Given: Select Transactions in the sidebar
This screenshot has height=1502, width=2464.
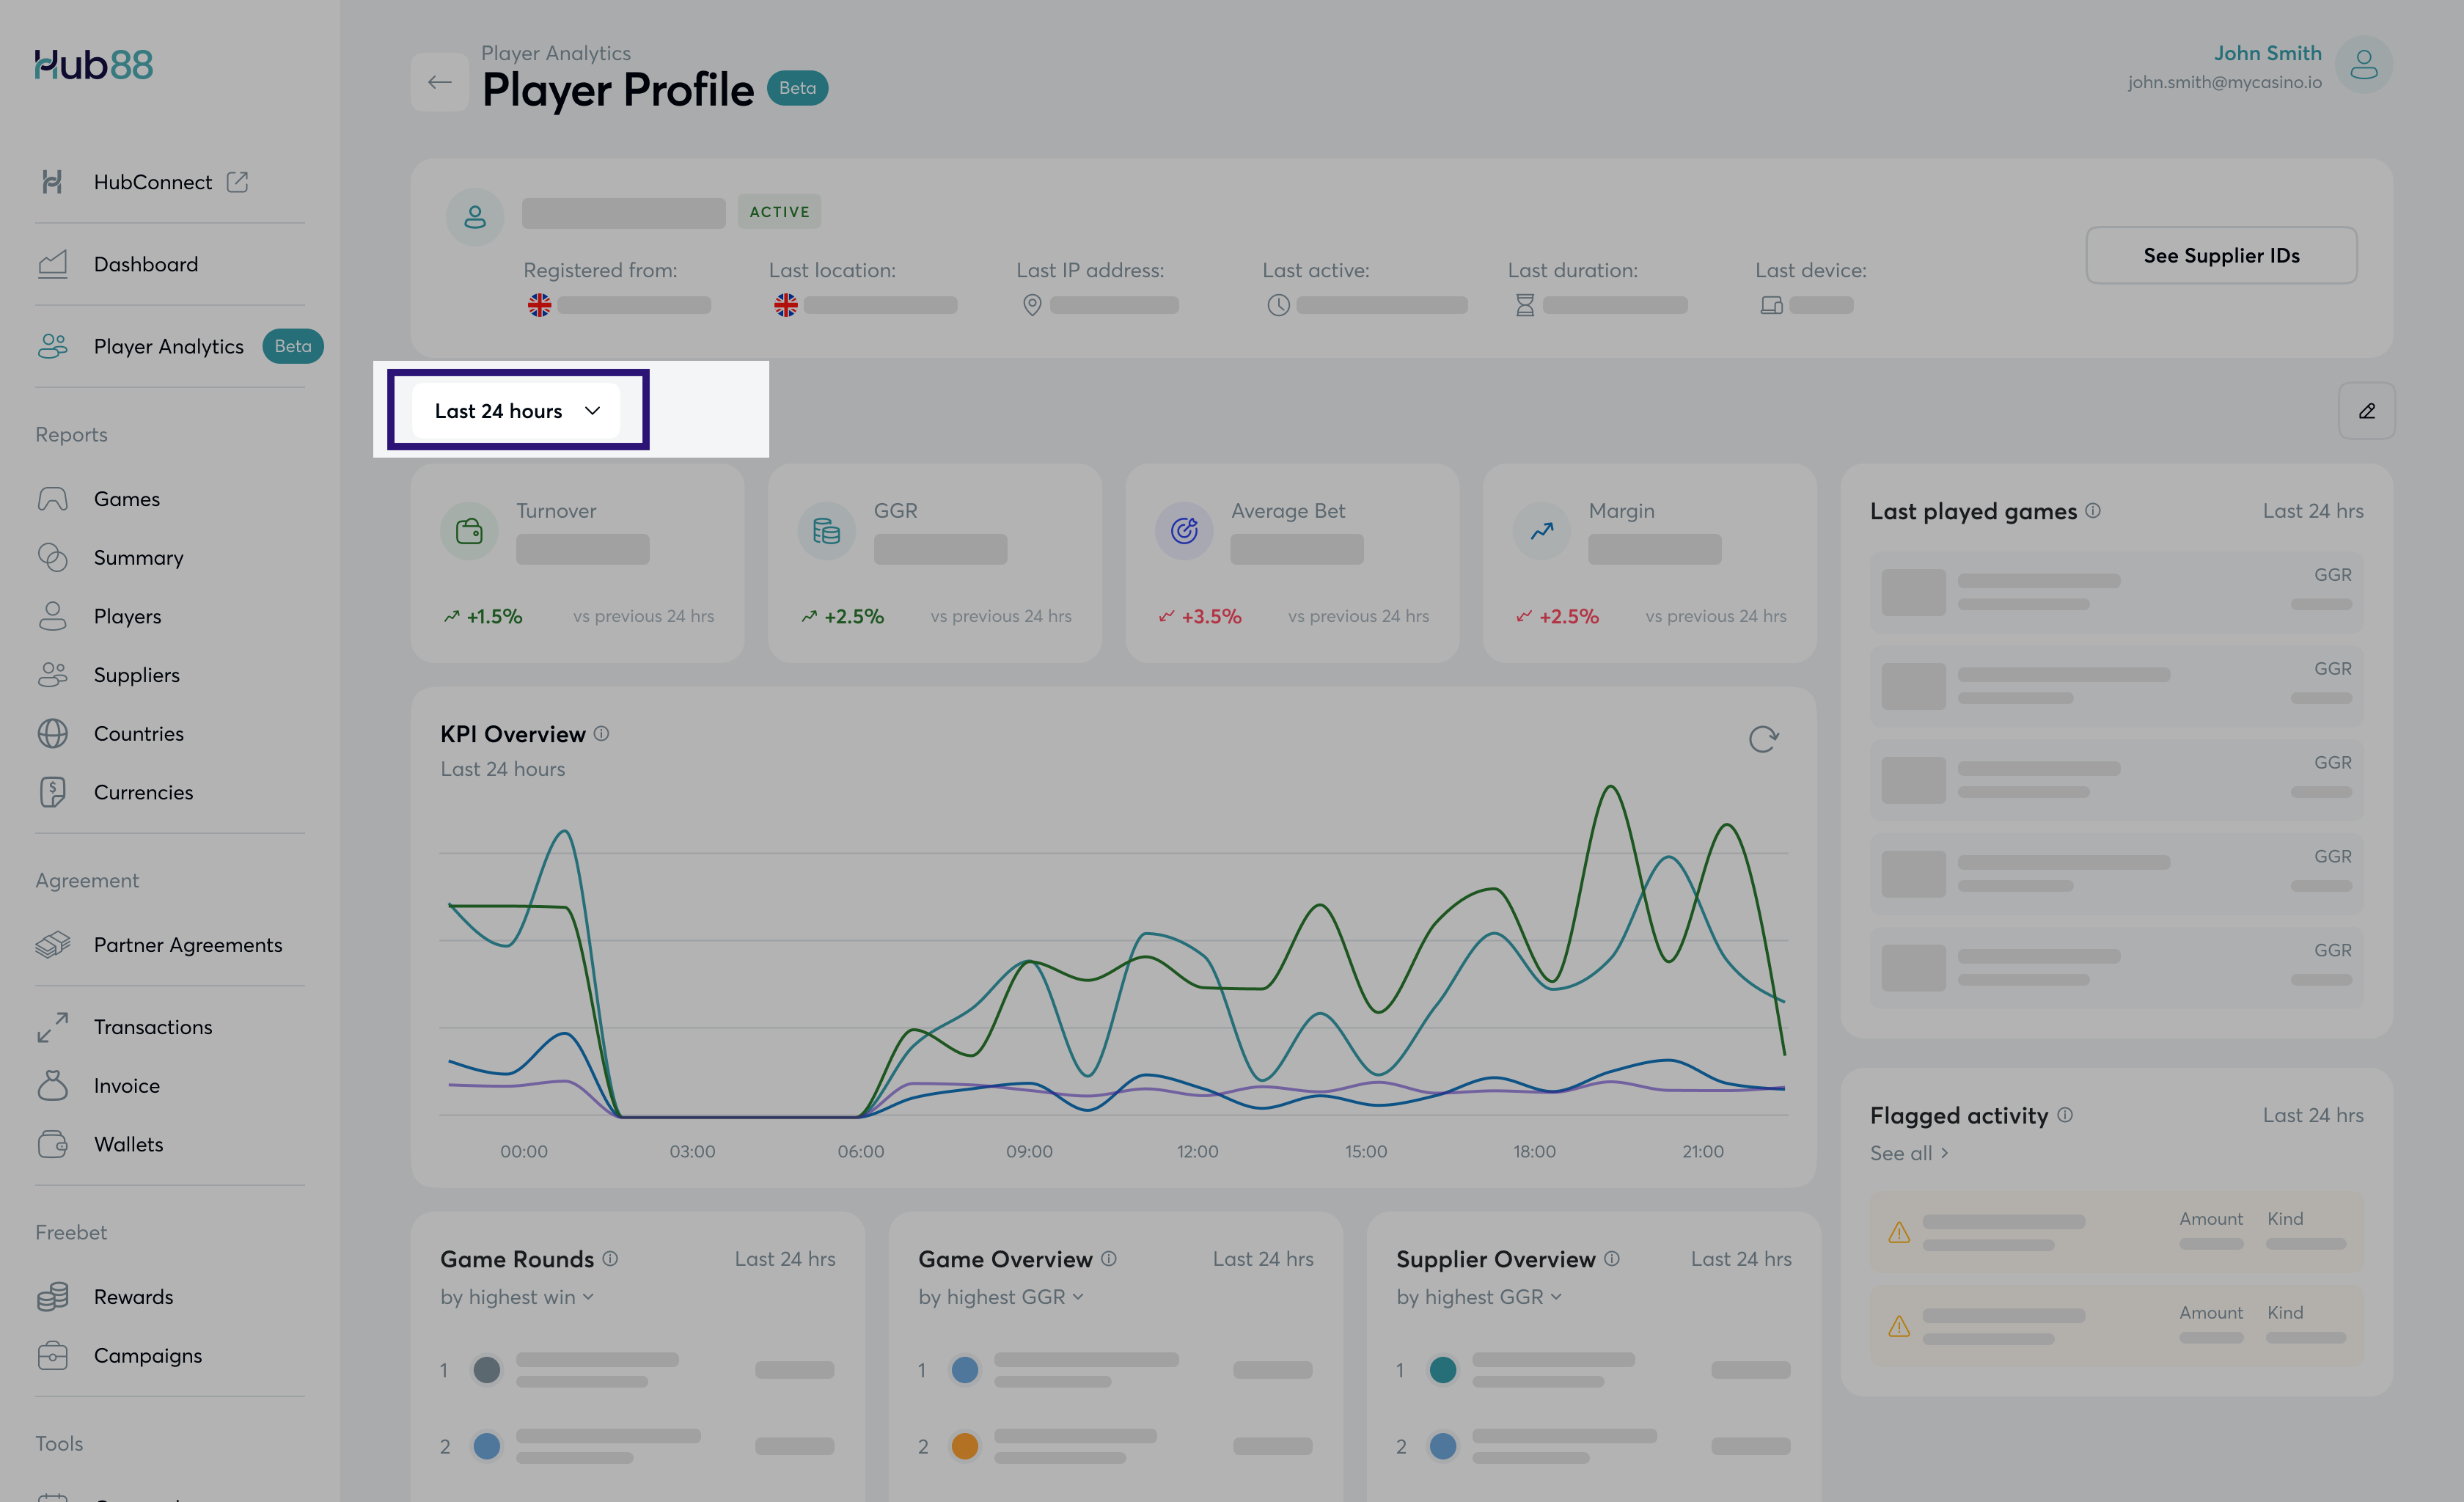Looking at the screenshot, I should (152, 1027).
